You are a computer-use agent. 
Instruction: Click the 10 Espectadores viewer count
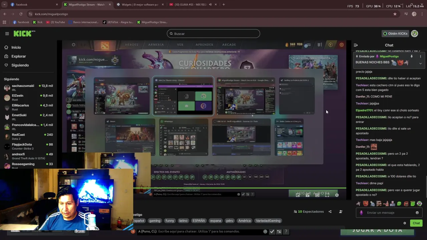(309, 212)
